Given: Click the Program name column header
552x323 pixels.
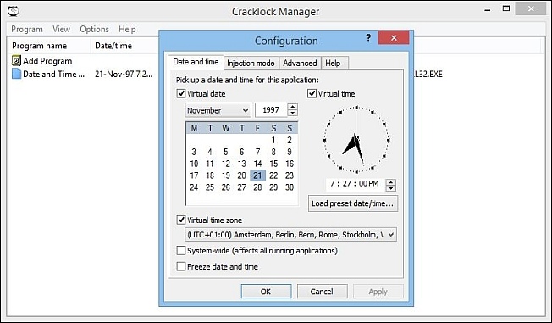Looking at the screenshot, I should click(49, 46).
